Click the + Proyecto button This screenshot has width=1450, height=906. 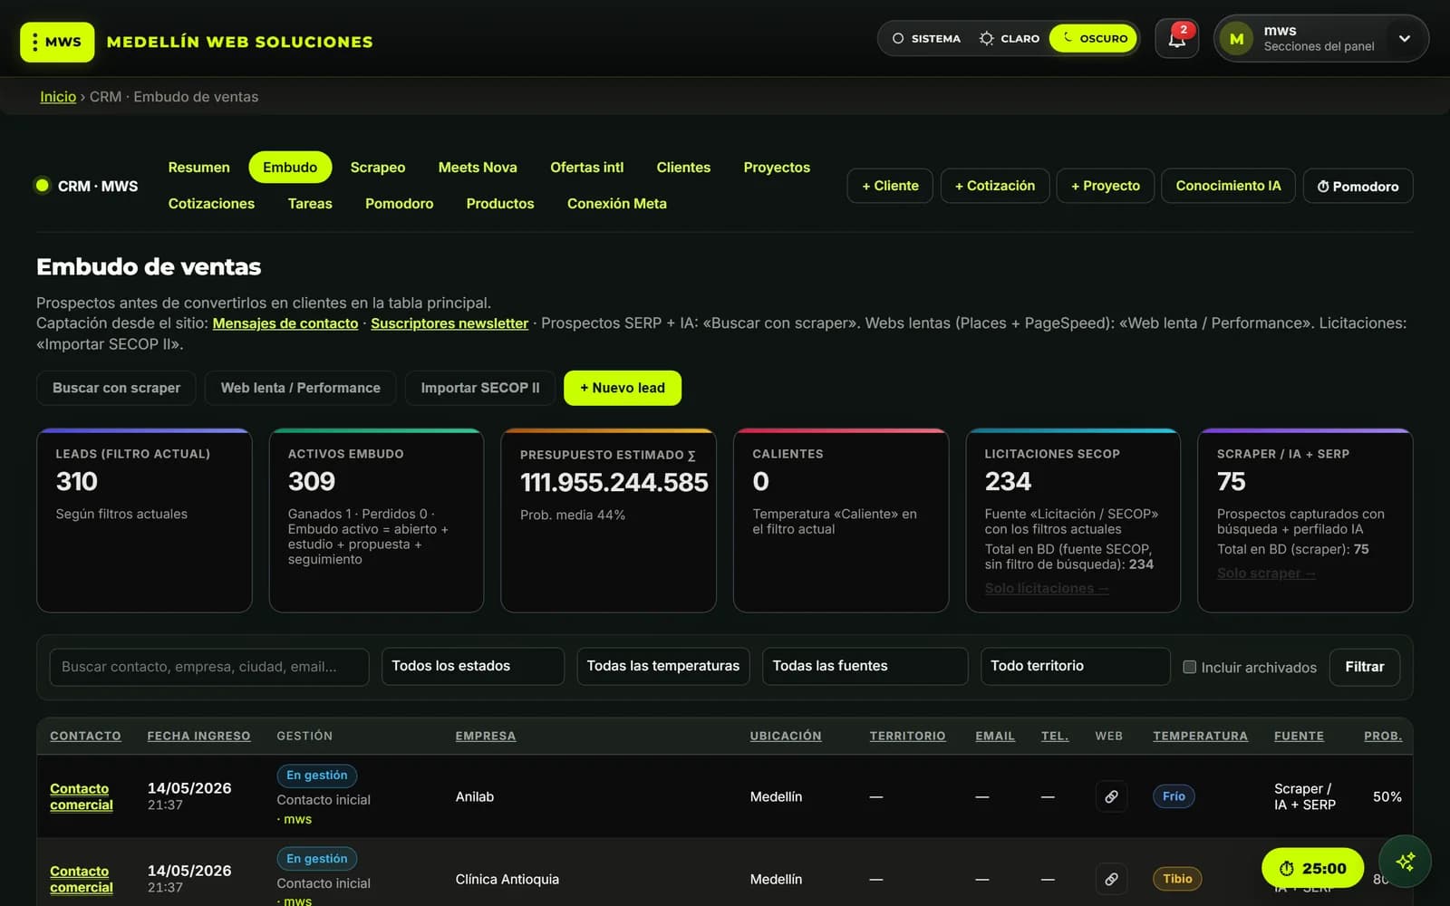[1106, 186]
